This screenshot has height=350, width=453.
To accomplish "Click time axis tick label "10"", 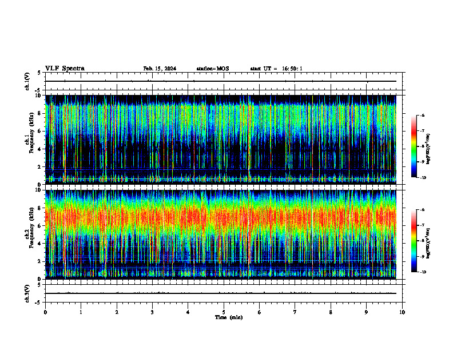I will click(x=402, y=312).
